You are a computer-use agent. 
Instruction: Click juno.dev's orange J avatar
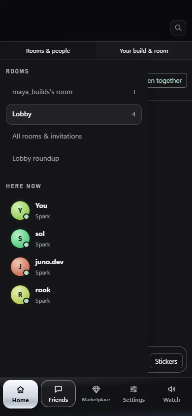click(x=20, y=267)
